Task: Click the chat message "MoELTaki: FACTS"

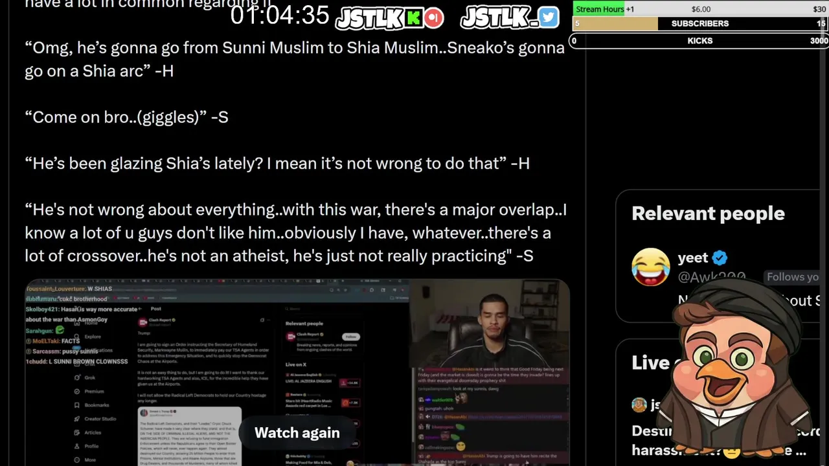Action: [x=52, y=340]
